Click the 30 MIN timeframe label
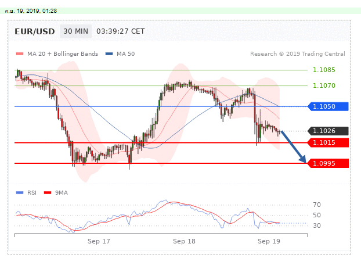361x258 pixels. (x=76, y=31)
